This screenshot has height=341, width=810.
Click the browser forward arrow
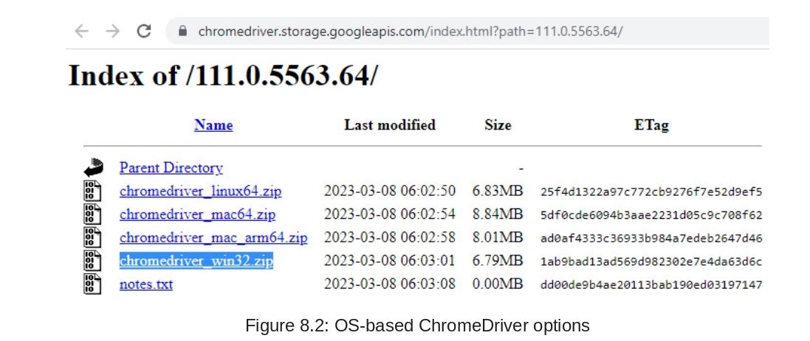pos(112,31)
